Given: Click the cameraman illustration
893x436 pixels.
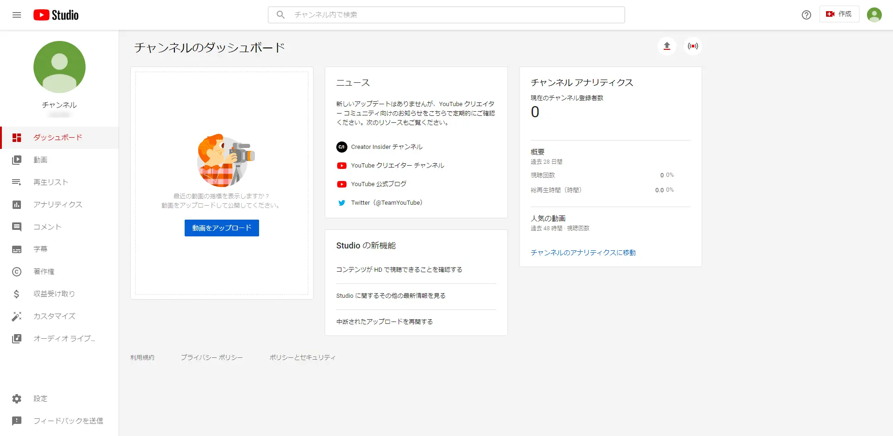Looking at the screenshot, I should [226, 161].
